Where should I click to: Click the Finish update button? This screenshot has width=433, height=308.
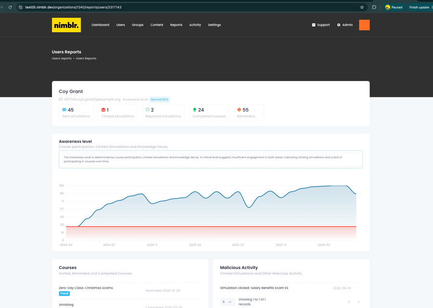click(419, 7)
